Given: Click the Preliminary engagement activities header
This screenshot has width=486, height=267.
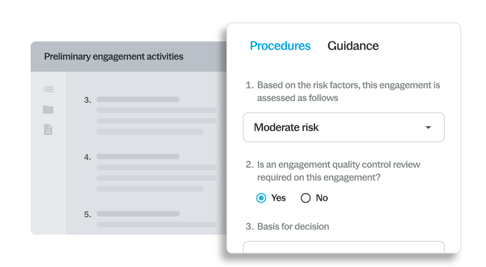Looking at the screenshot, I should tap(114, 57).
